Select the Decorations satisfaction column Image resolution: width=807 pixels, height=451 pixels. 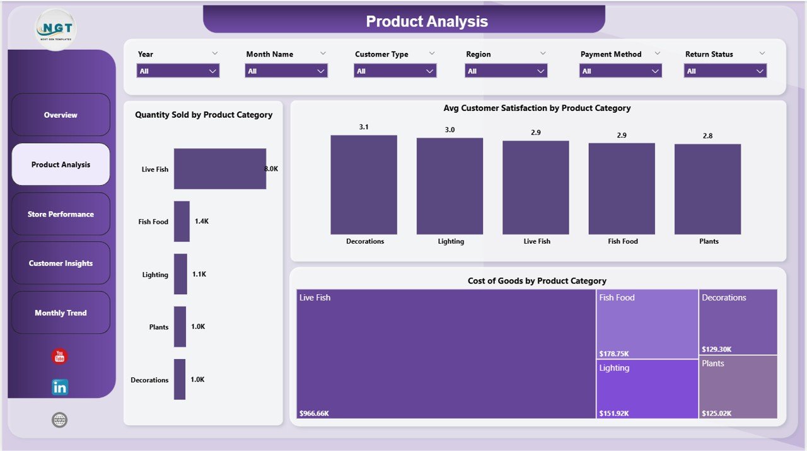click(x=364, y=185)
